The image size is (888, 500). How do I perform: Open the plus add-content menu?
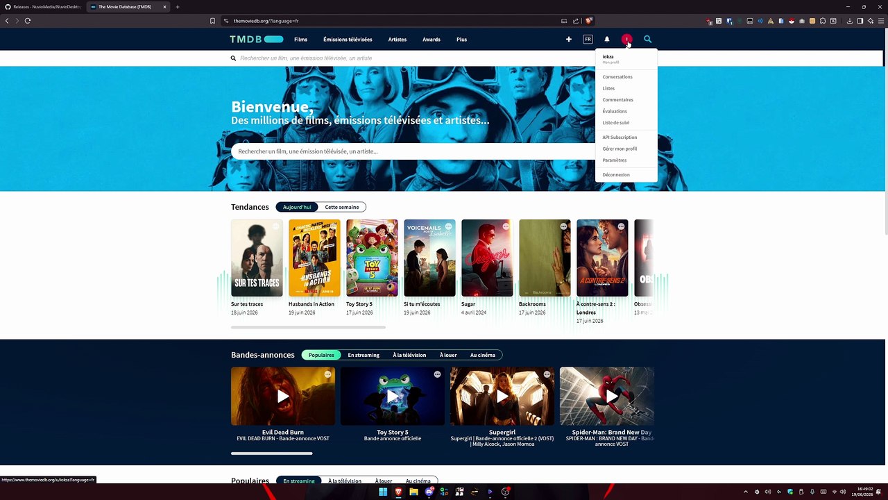point(569,40)
